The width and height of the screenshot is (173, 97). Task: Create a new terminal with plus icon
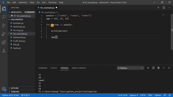(148, 68)
